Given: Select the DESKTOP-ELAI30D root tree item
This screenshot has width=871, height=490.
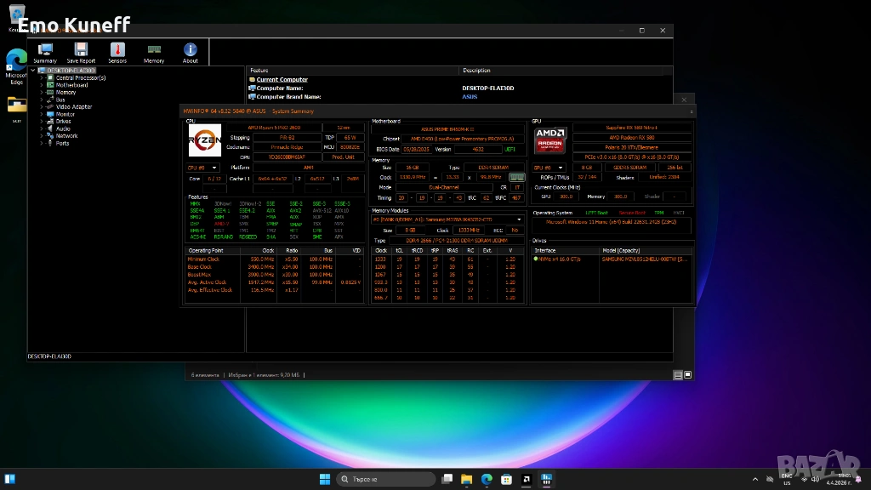Looking at the screenshot, I should [71, 71].
